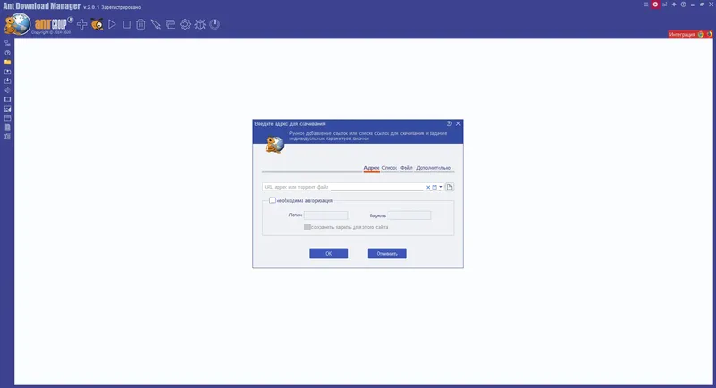Click the pin icon in title bar
Screen dimensions: 716x388
pyautogui.click(x=674, y=4)
